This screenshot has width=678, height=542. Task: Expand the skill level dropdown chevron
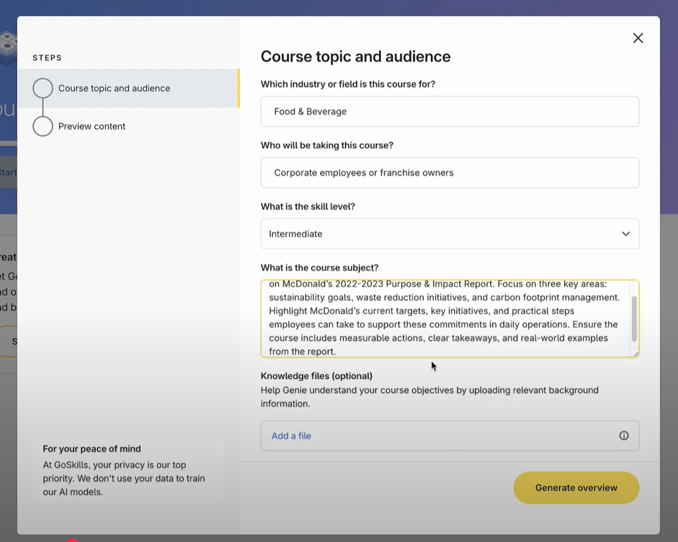(x=625, y=234)
